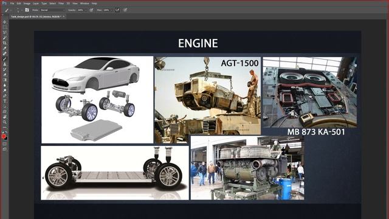Click the engine on stand photo
The width and height of the screenshot is (389, 219).
[x=247, y=168]
